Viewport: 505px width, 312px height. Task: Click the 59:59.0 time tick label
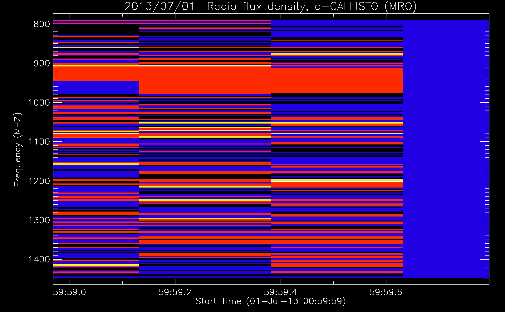coord(69,292)
